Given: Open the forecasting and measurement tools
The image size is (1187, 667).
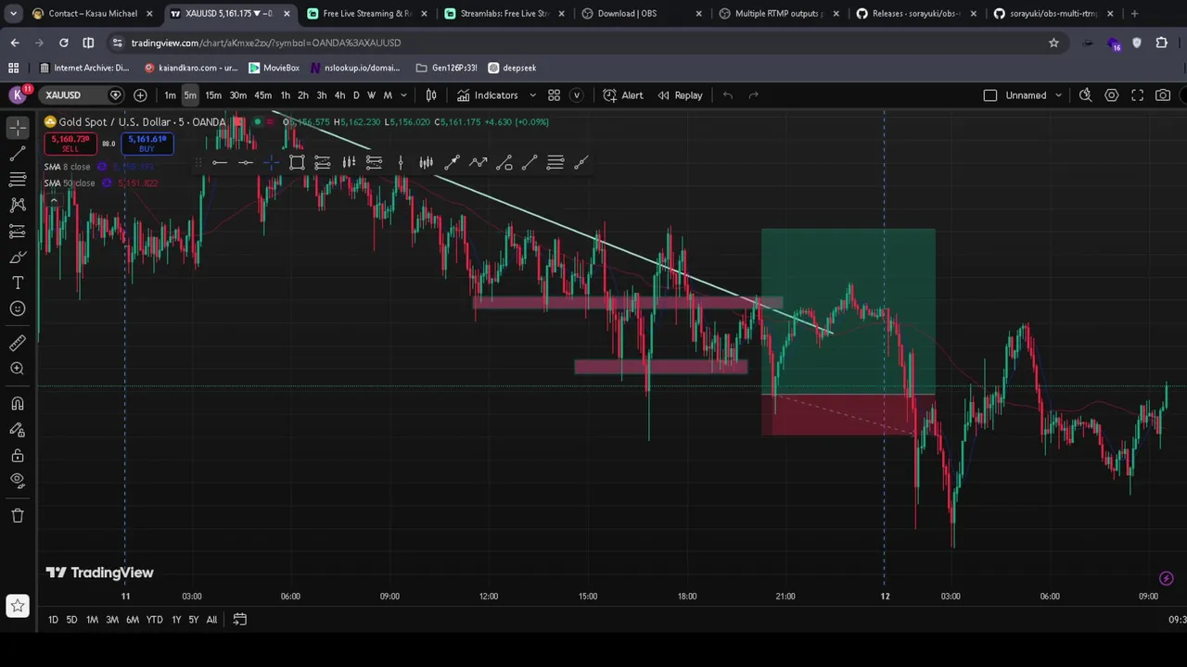Looking at the screenshot, I should (18, 232).
